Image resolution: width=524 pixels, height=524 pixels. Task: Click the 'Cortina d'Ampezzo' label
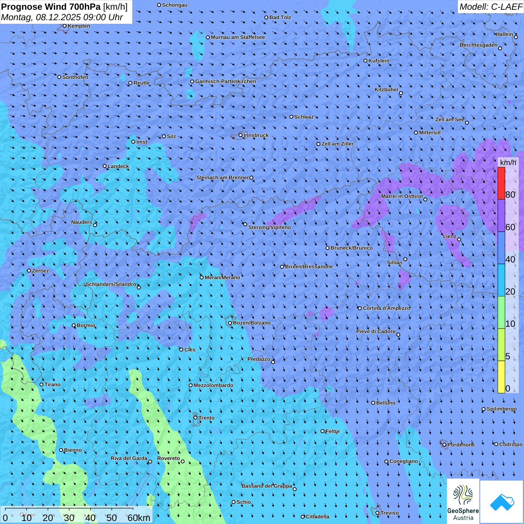[x=387, y=308]
